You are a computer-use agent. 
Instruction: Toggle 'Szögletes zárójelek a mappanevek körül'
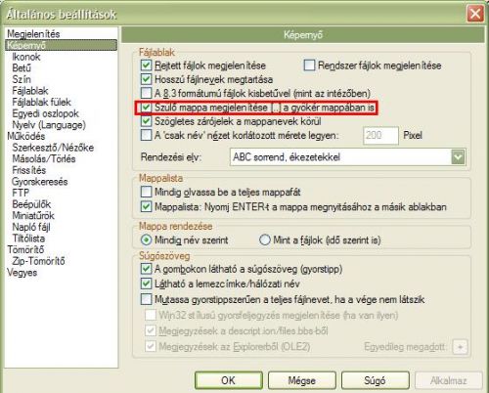pyautogui.click(x=146, y=121)
